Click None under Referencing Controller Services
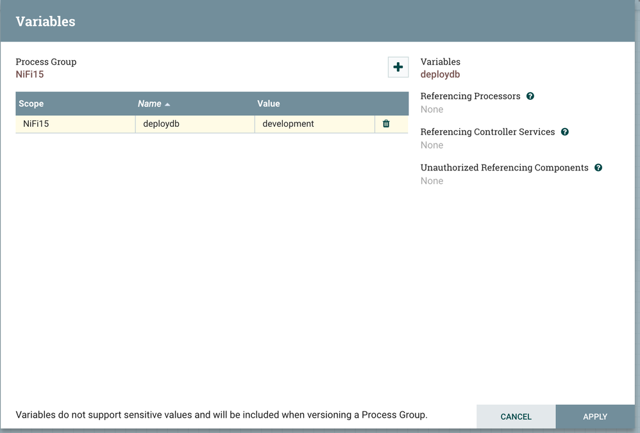 431,145
